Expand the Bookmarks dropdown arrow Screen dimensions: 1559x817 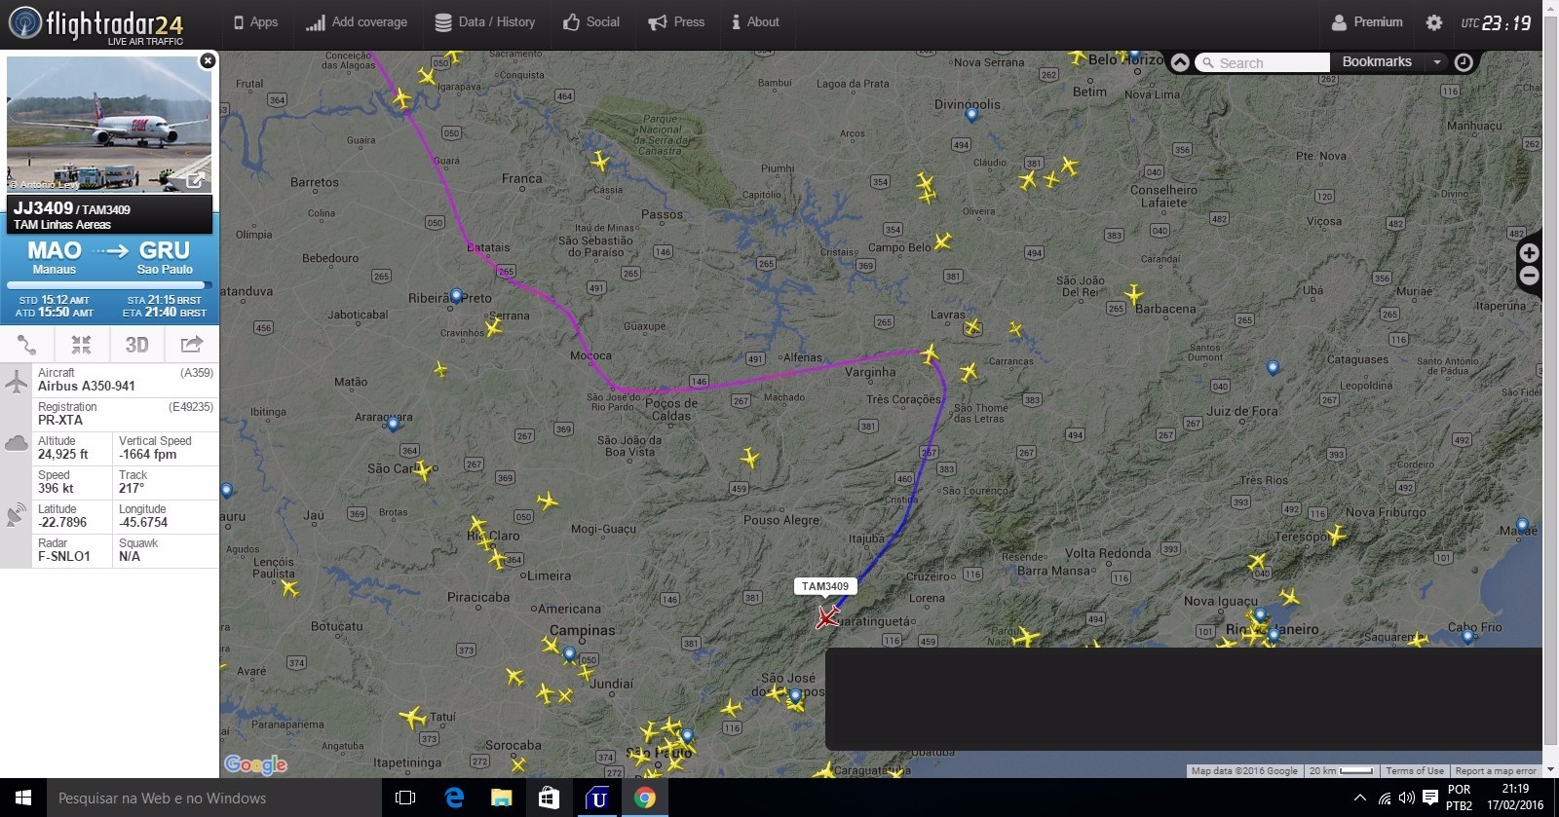pos(1436,61)
